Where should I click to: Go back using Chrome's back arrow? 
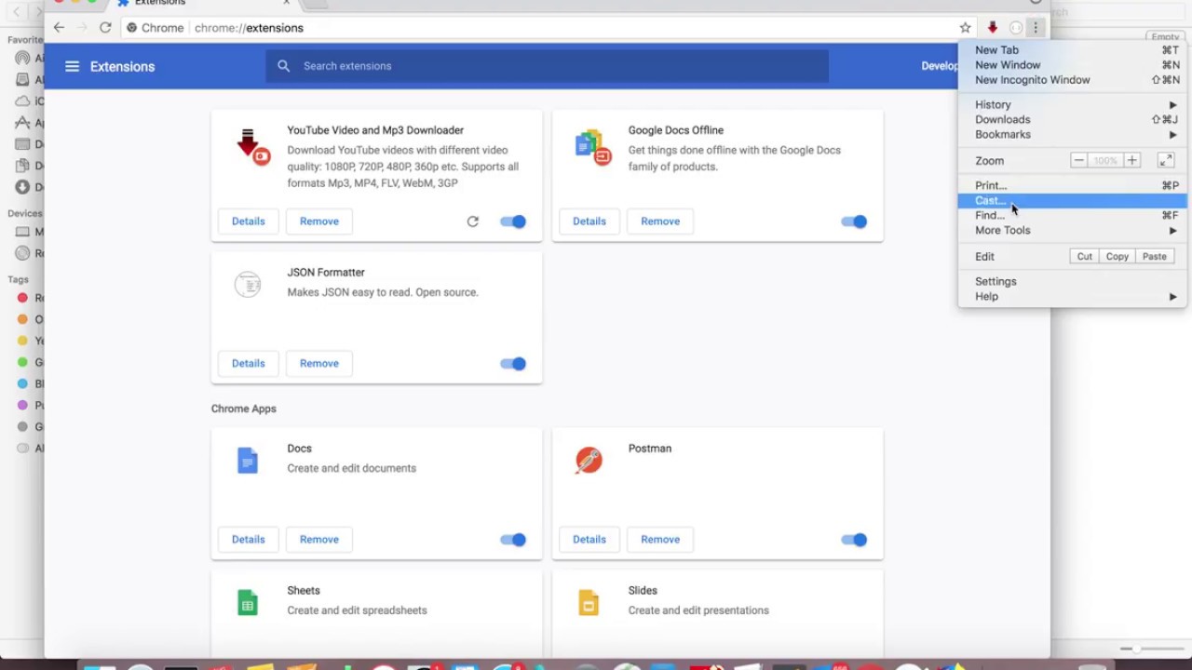(59, 28)
